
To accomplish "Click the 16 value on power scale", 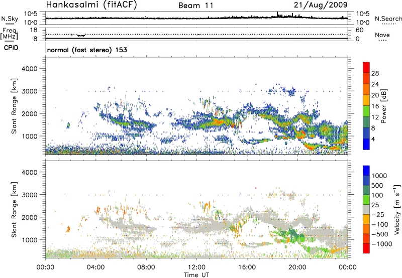I will tap(375, 106).
